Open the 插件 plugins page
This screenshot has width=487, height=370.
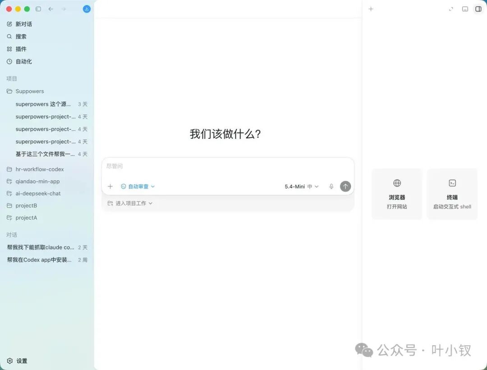[x=17, y=49]
